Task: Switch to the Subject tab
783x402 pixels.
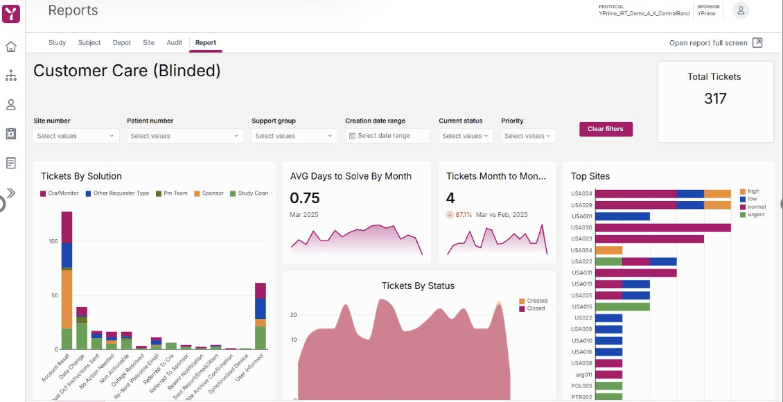Action: tap(89, 42)
